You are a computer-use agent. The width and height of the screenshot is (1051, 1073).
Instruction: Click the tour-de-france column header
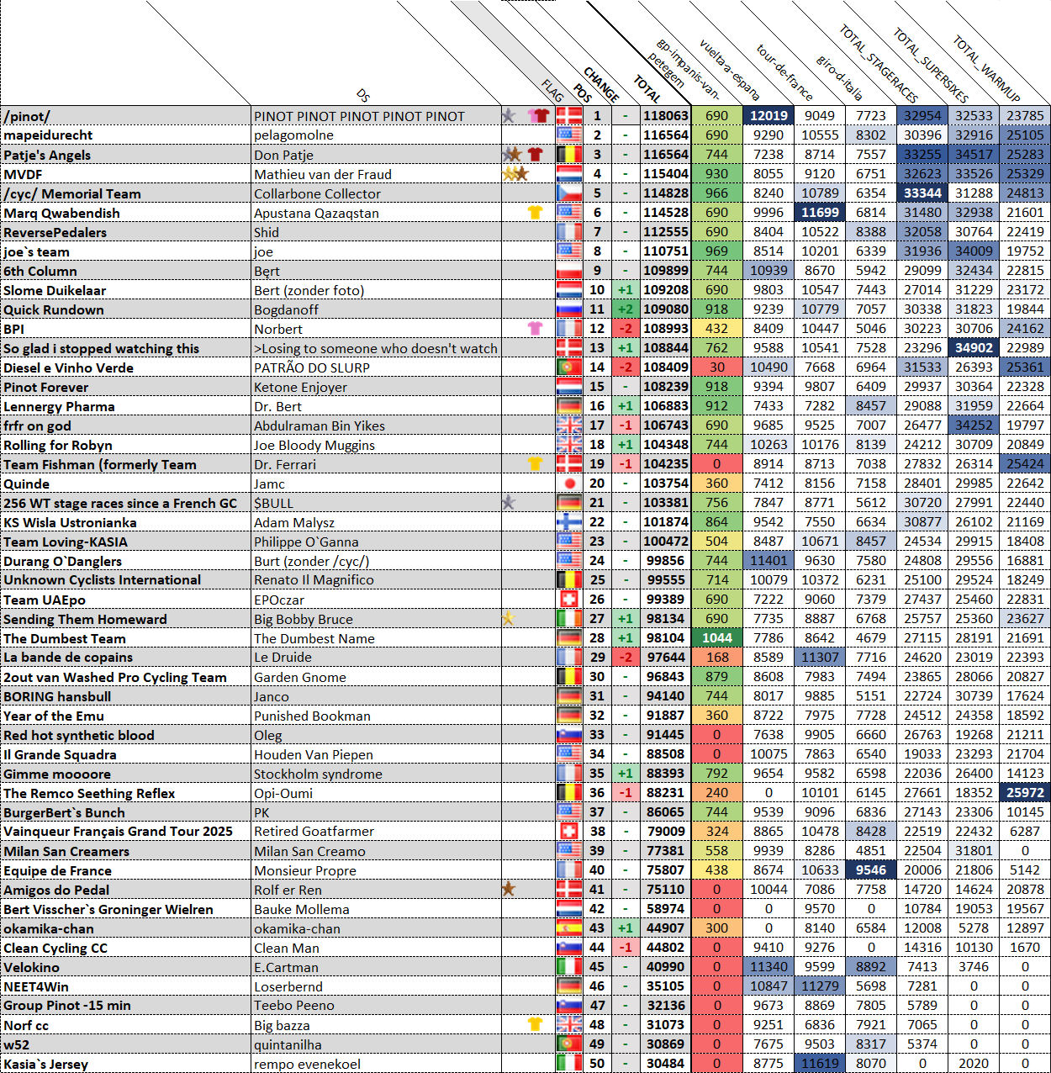[784, 72]
